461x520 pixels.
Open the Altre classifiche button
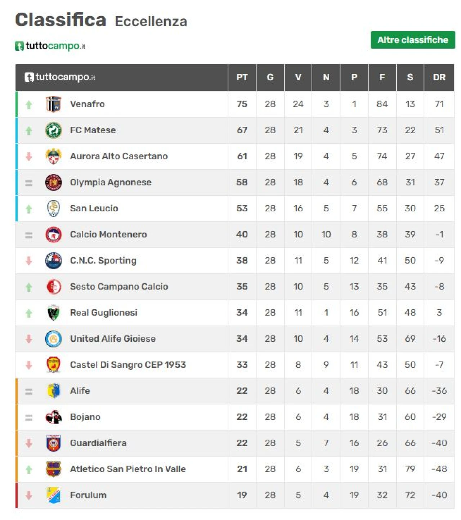pyautogui.click(x=413, y=40)
